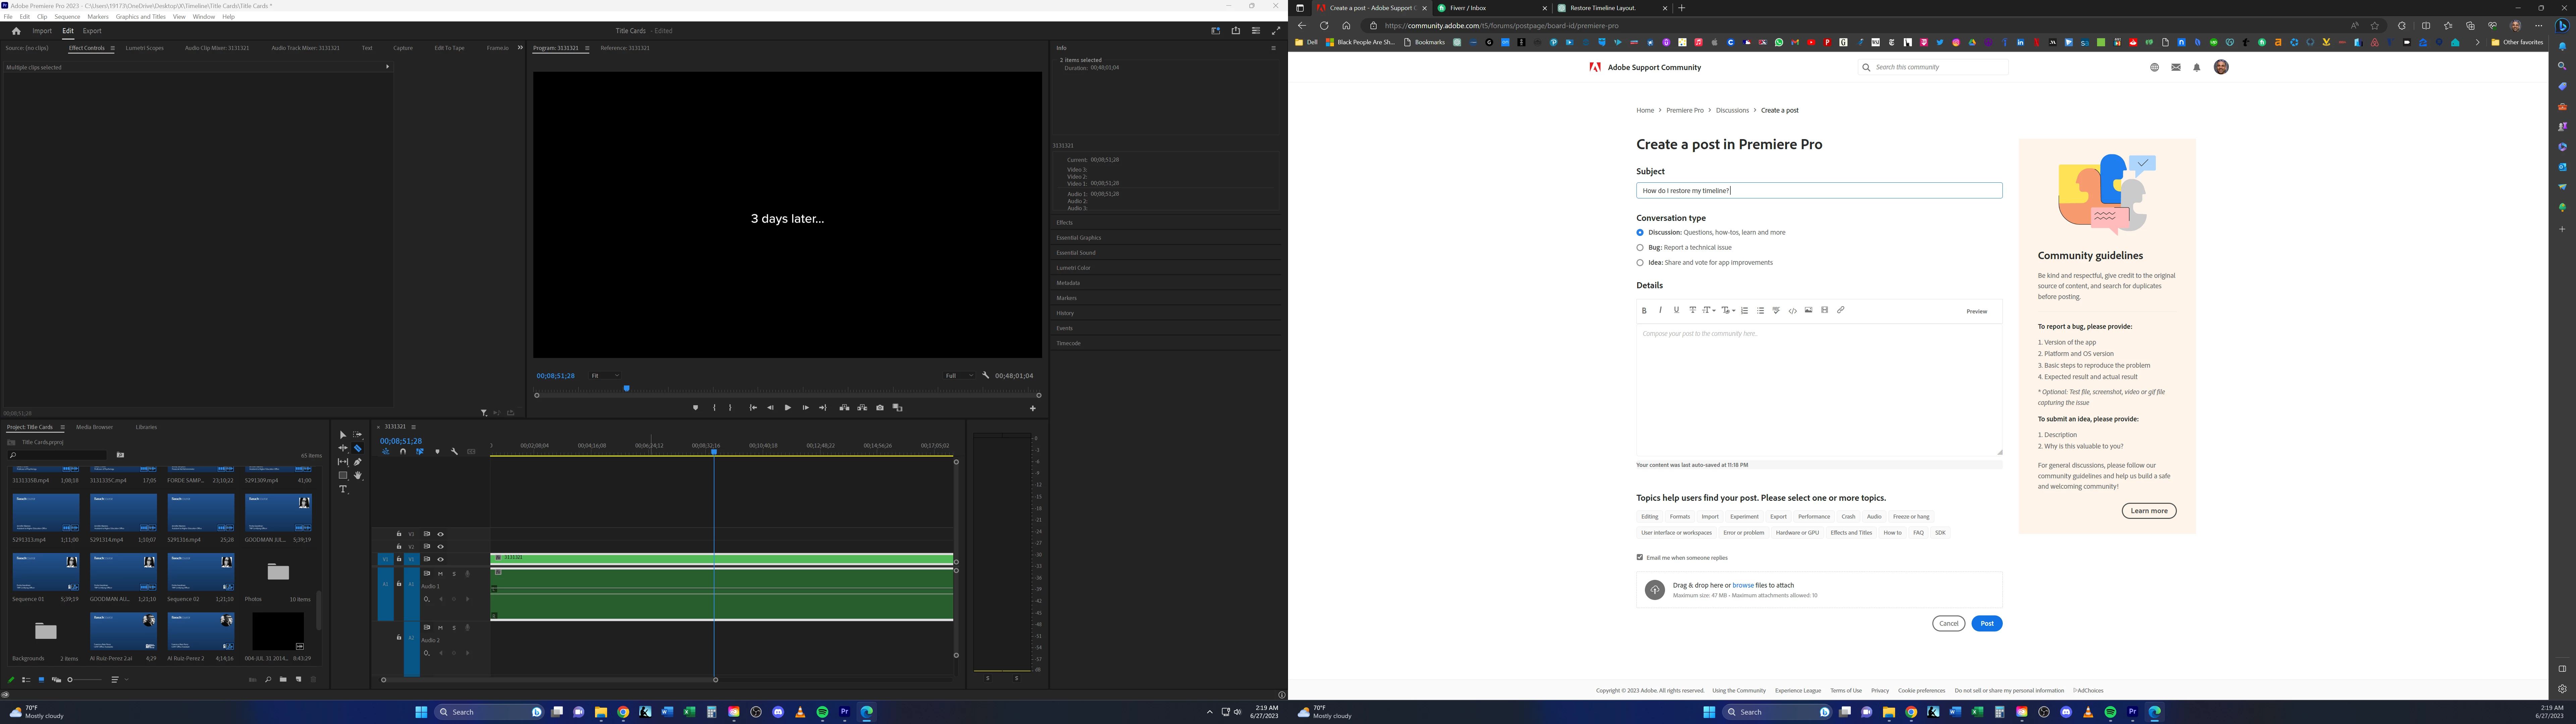Switch to Media Browser tab
Image resolution: width=2576 pixels, height=724 pixels.
tap(95, 427)
